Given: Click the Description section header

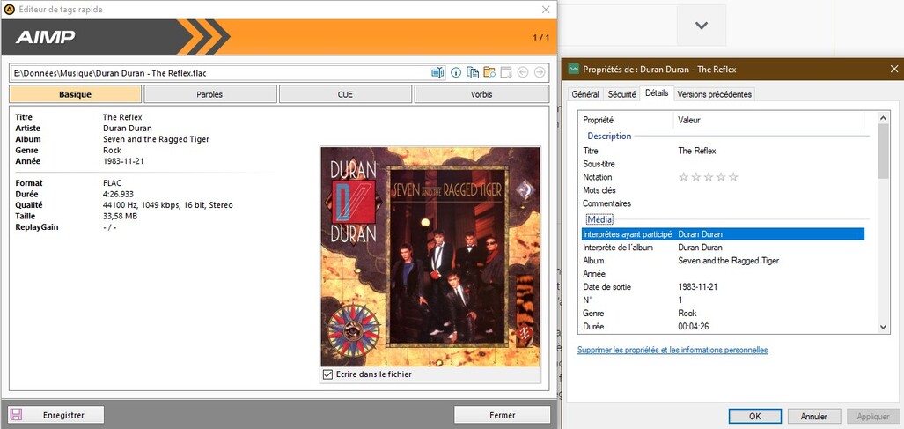Looking at the screenshot, I should click(x=609, y=136).
